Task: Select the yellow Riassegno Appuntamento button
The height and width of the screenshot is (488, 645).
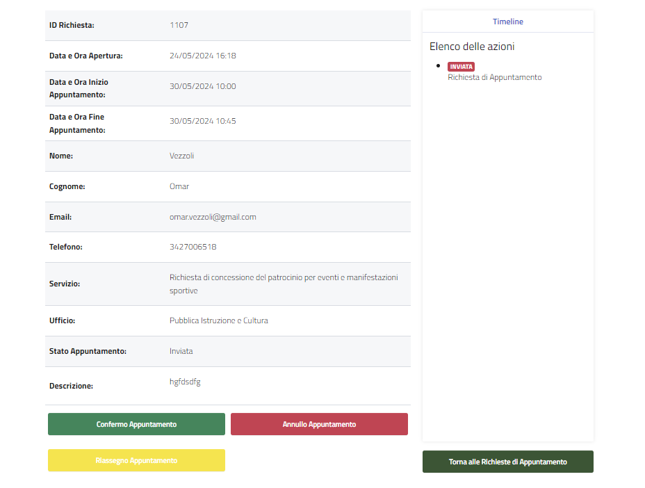Action: coord(136,460)
